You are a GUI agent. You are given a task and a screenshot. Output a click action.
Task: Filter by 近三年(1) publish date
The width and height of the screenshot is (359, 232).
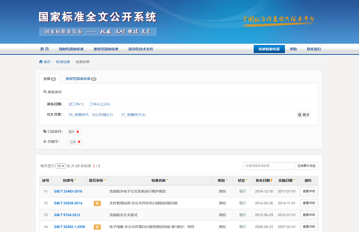76,104
